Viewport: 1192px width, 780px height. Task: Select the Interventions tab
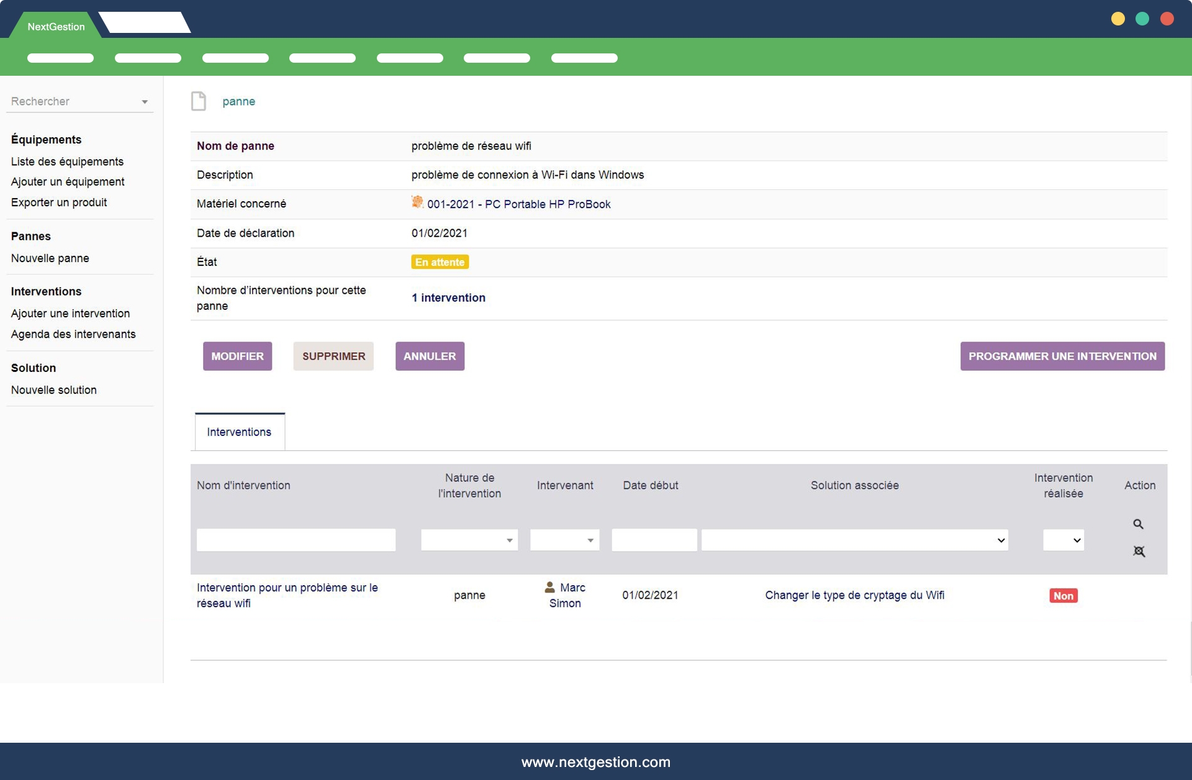point(239,432)
